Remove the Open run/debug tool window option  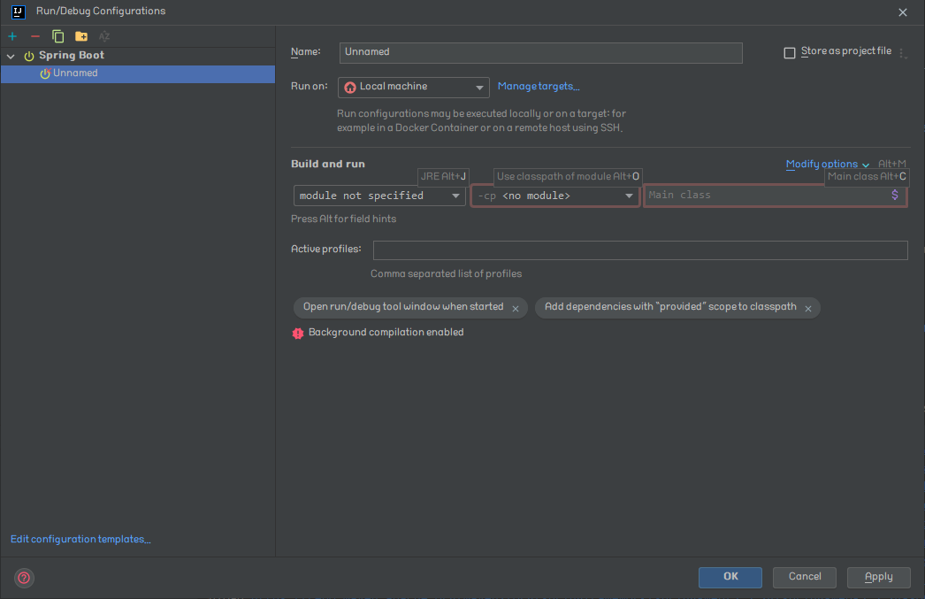[516, 309]
